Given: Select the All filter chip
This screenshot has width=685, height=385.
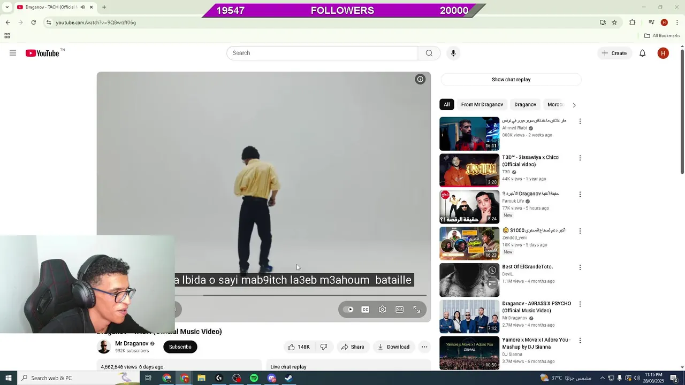Looking at the screenshot, I should point(446,104).
